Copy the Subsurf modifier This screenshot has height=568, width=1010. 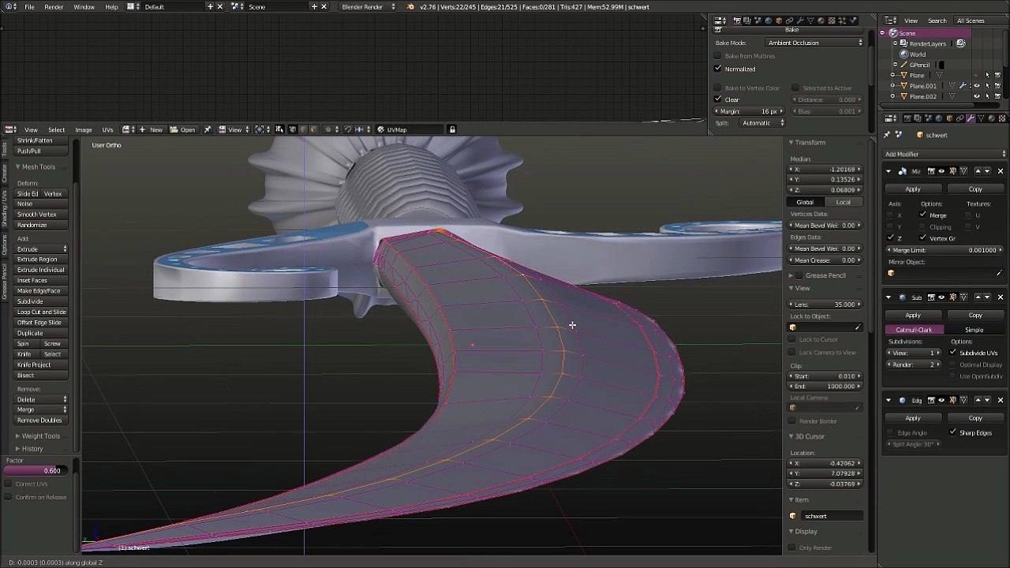(x=975, y=316)
